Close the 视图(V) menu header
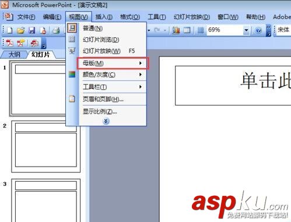Viewport: 291px width, 222px height. 78,17
